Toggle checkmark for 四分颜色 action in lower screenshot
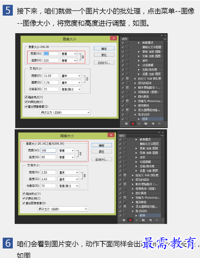 (120, 193)
